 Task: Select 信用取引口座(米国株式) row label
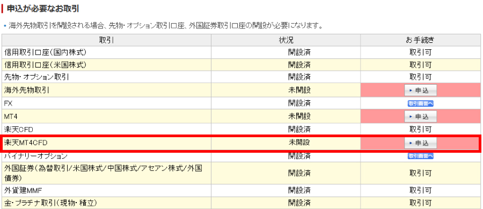(45, 65)
